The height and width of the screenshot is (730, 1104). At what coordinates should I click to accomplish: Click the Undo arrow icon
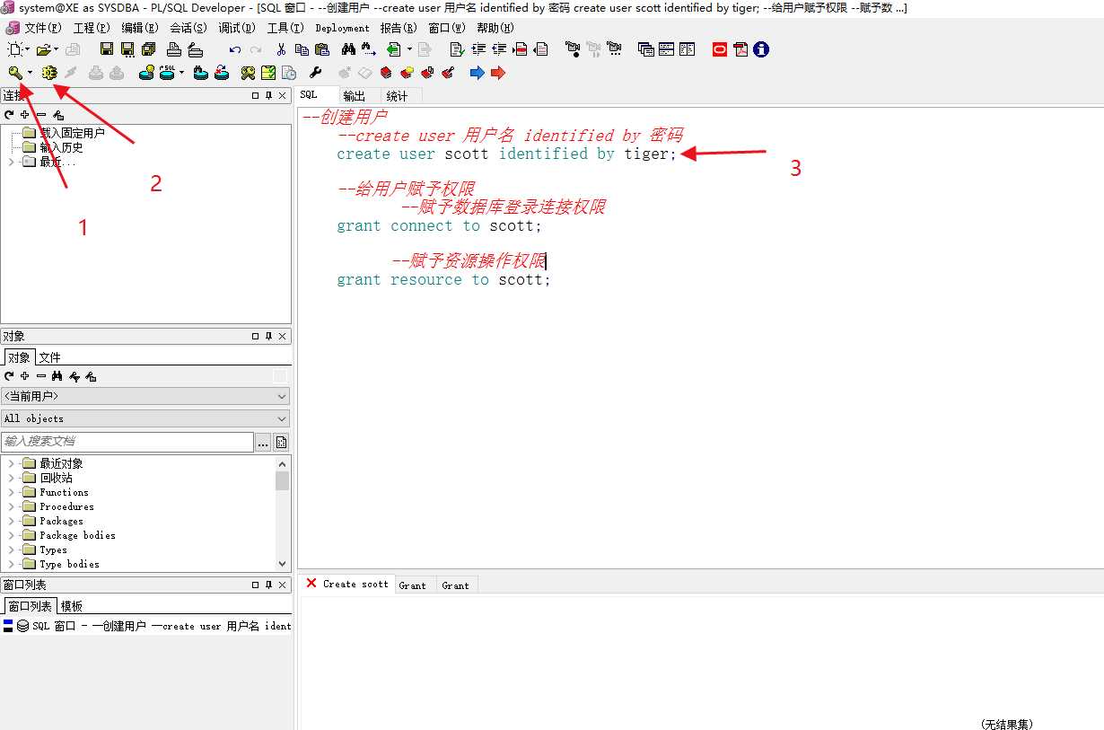pos(235,49)
